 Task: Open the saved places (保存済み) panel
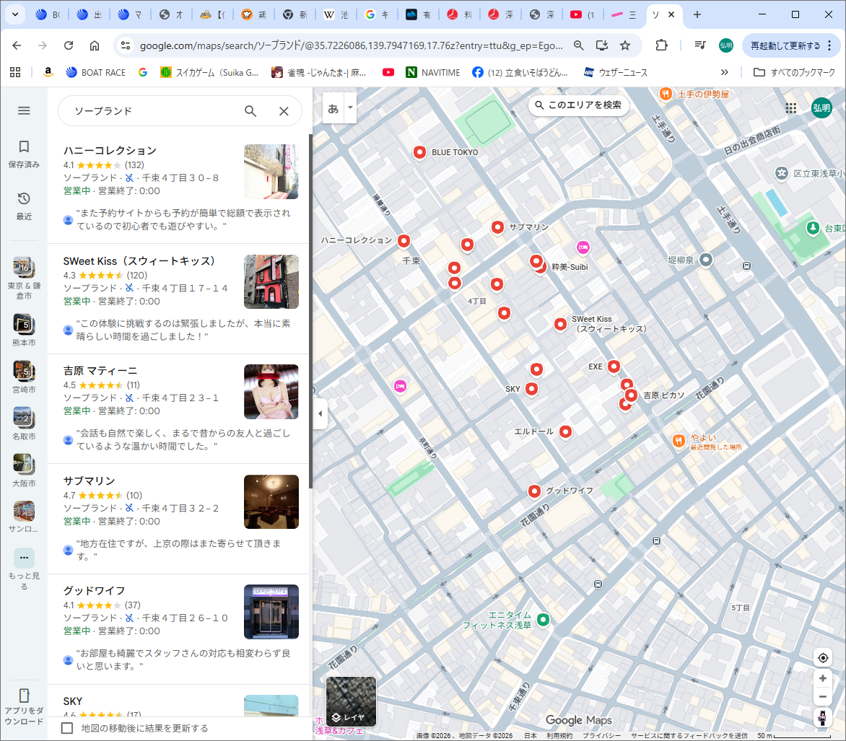coord(24,154)
